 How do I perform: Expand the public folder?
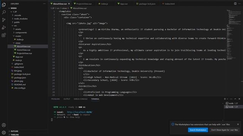pyautogui.click(x=28, y=22)
